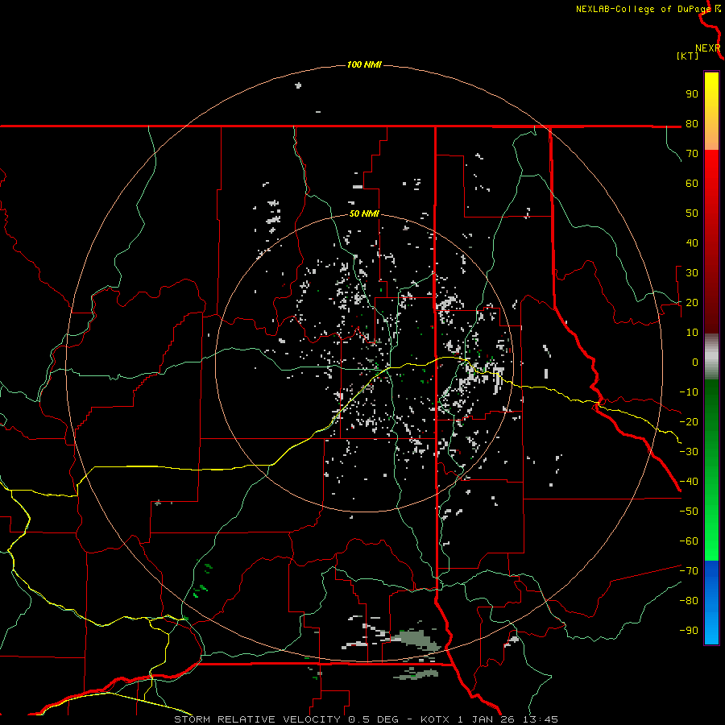Screen dimensions: 725x725
Task: Click the -40 value on velocity scale
Action: tap(689, 482)
